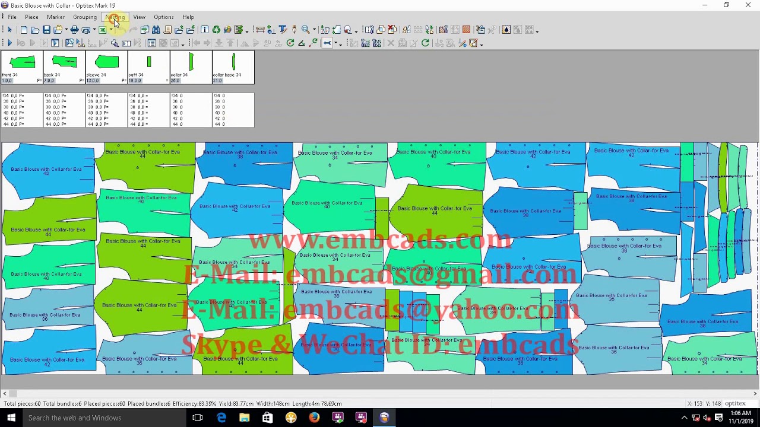
Task: Click the list view icon
Action: pyautogui.click(x=151, y=43)
